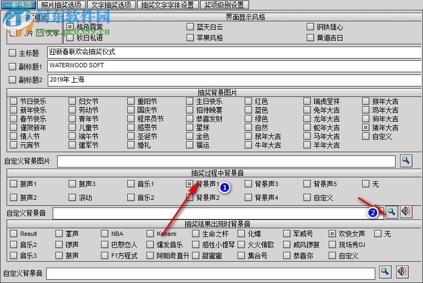Select 背景声4 process sound
Image resolution: width=423 pixels, height=283 pixels.
[x=248, y=198]
